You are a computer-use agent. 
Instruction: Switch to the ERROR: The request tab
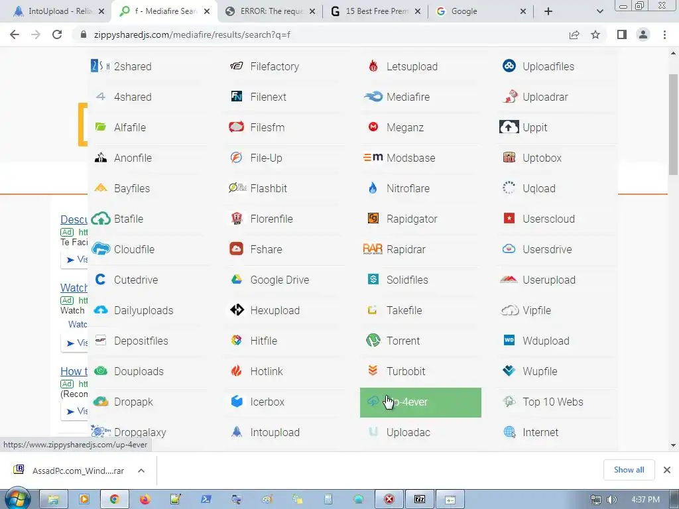(271, 11)
